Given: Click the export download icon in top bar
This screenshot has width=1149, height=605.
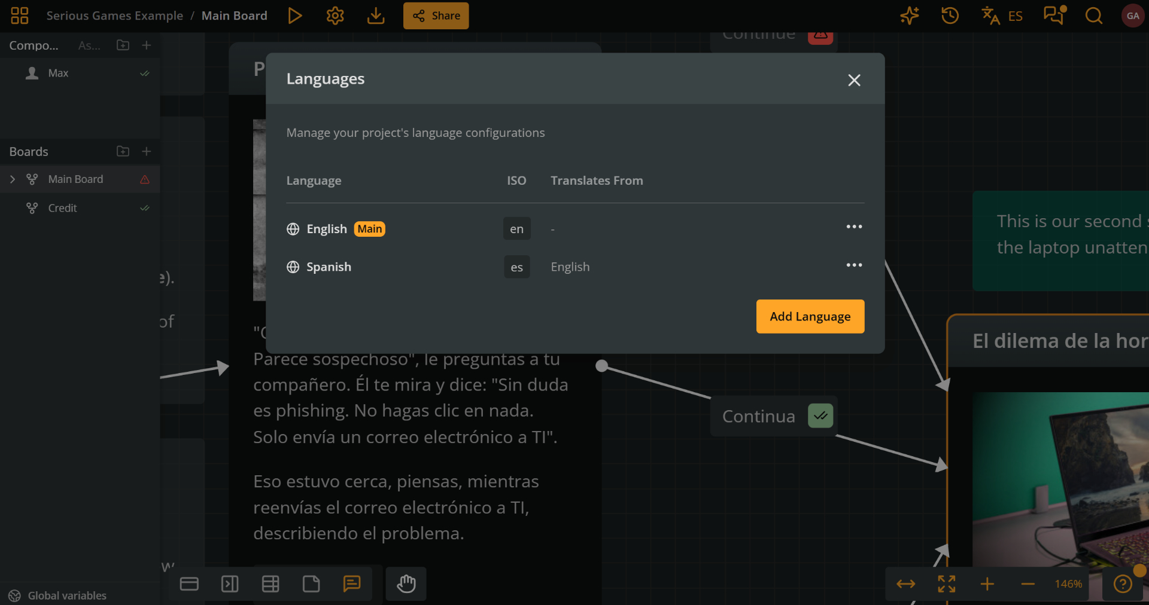Looking at the screenshot, I should pos(375,16).
